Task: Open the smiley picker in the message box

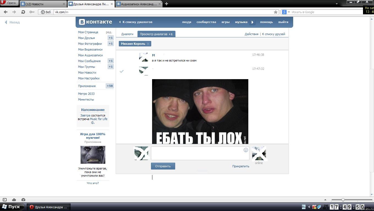Action: (x=245, y=150)
